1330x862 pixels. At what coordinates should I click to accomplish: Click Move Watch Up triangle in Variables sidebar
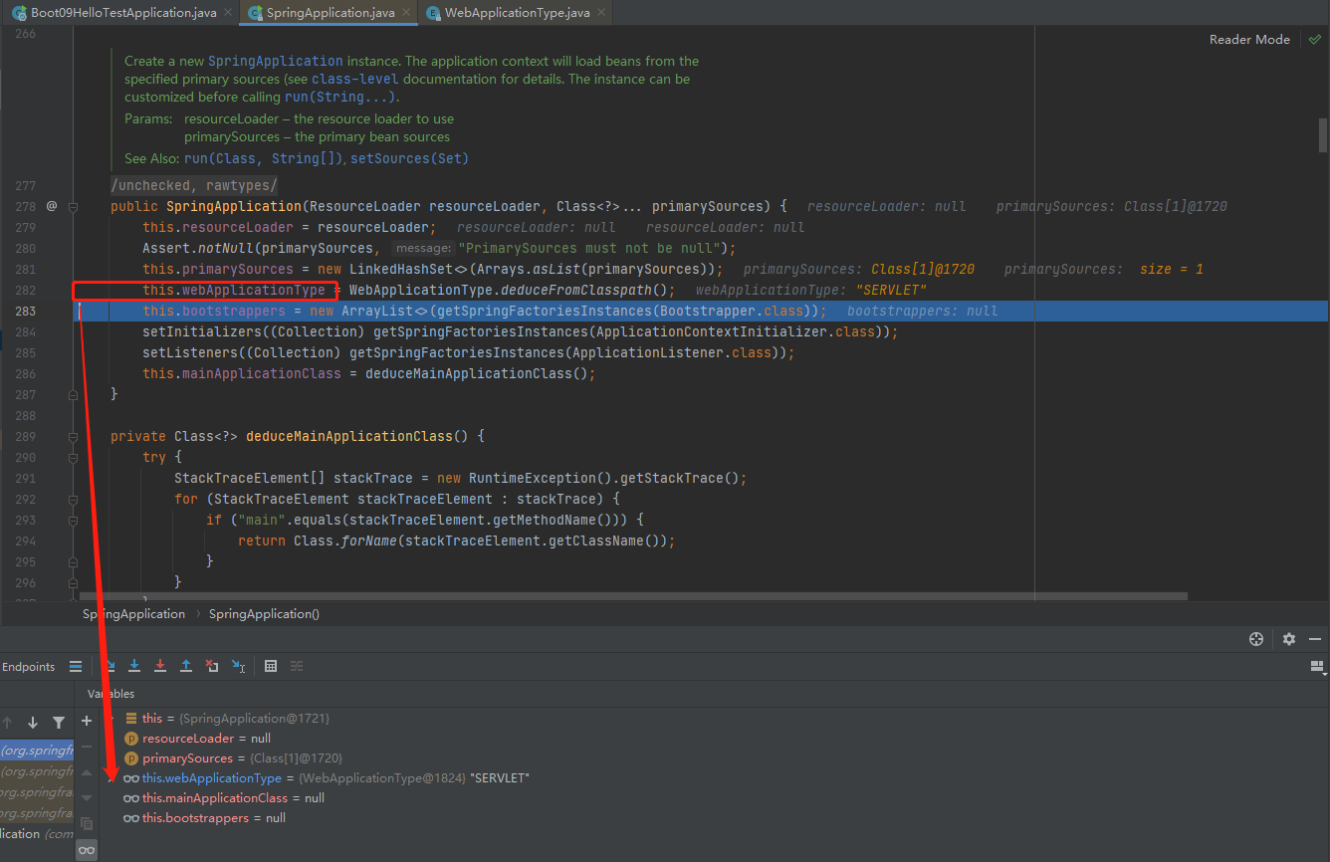coord(87,772)
